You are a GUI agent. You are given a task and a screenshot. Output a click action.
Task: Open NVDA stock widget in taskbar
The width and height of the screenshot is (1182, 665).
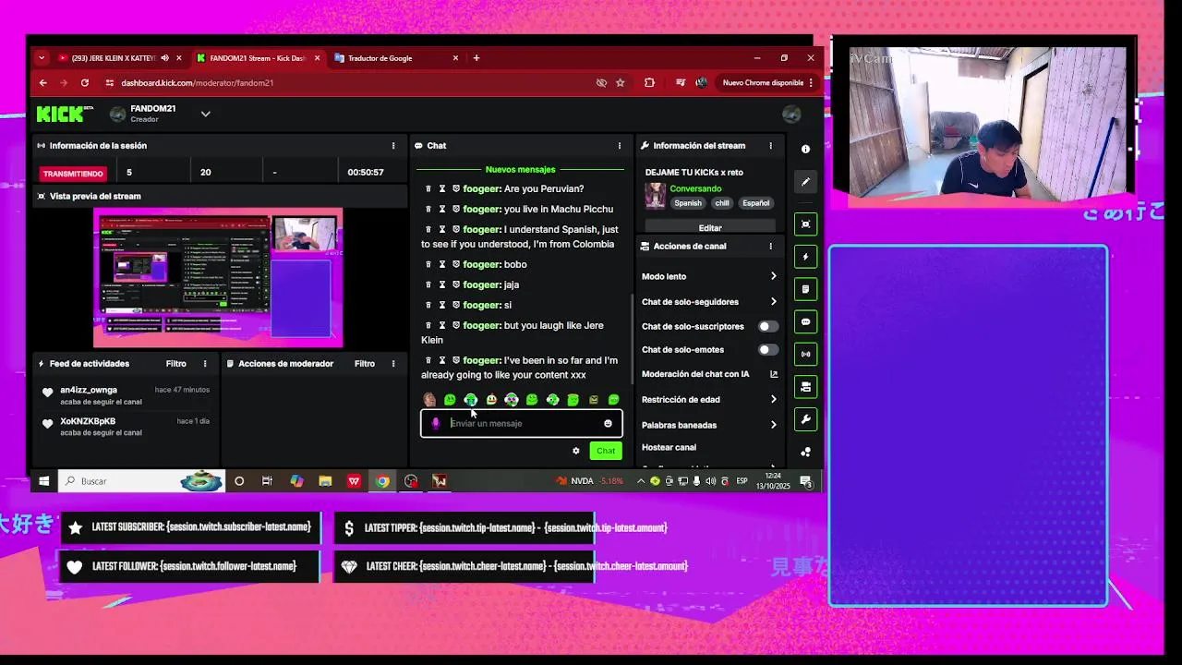tap(589, 481)
